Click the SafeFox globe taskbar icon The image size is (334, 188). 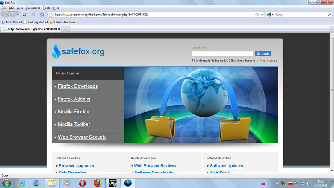[x=128, y=183]
